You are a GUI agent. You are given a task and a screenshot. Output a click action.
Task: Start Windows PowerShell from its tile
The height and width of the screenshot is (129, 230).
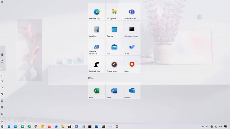(97, 47)
